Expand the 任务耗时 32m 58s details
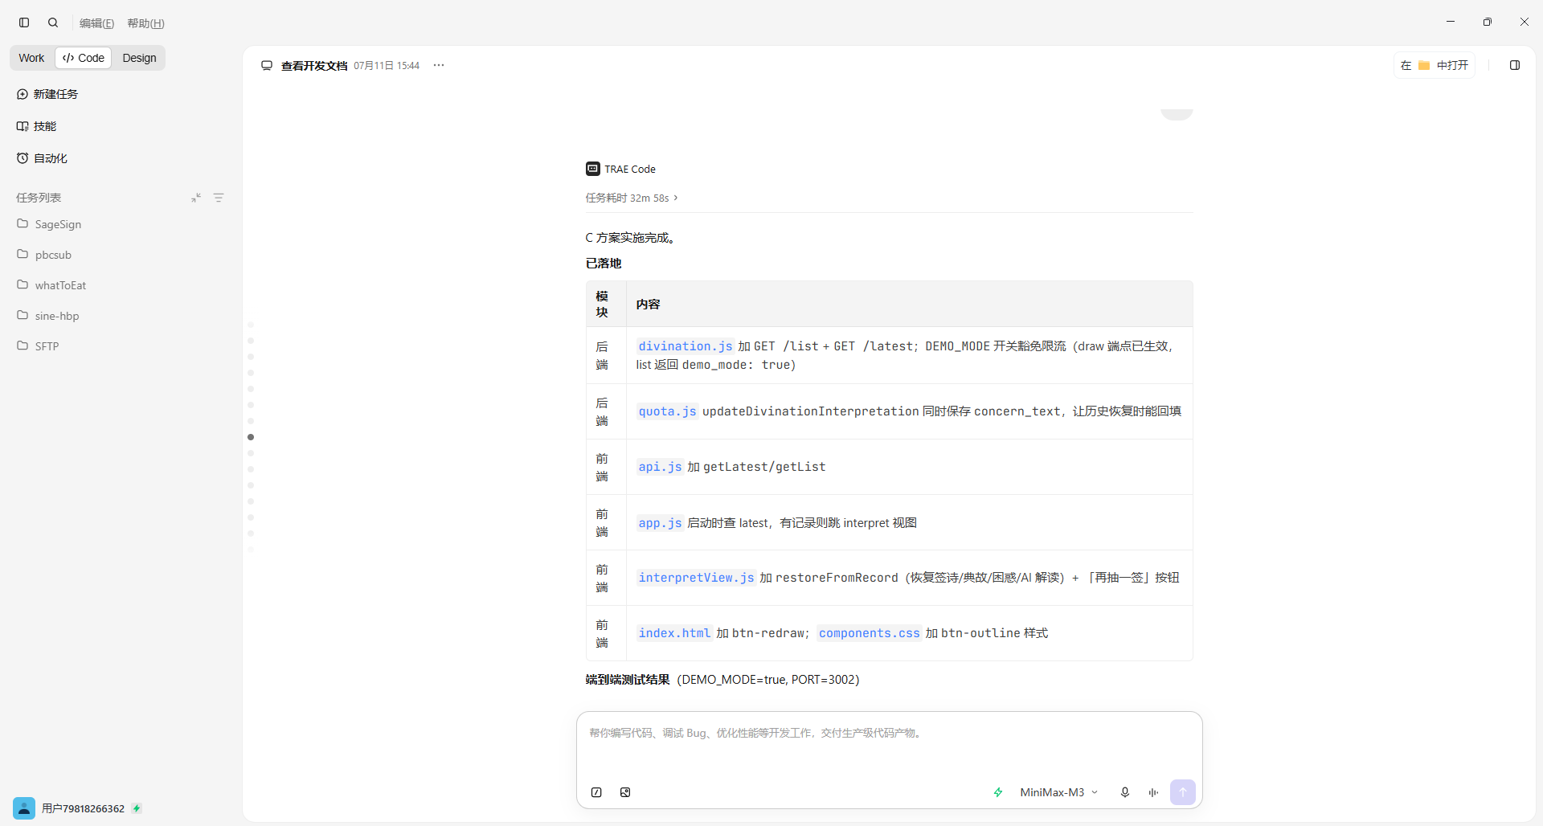 tap(632, 198)
